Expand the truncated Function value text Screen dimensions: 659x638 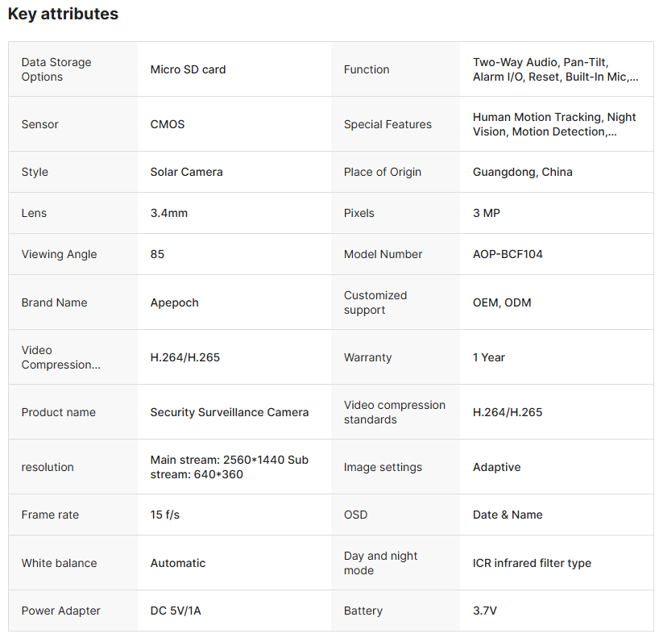555,69
